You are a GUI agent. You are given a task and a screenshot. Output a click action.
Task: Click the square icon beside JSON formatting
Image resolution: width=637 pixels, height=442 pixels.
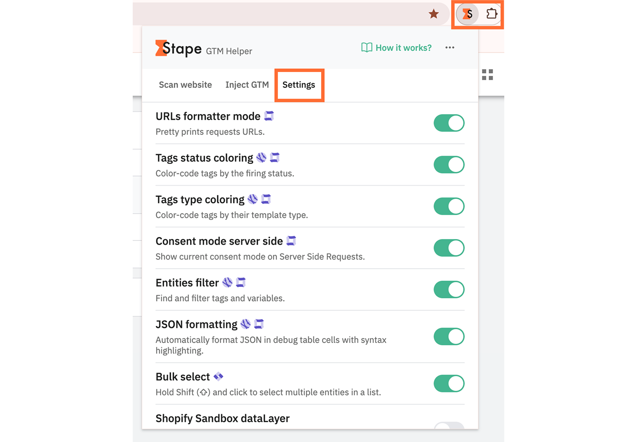coord(259,324)
